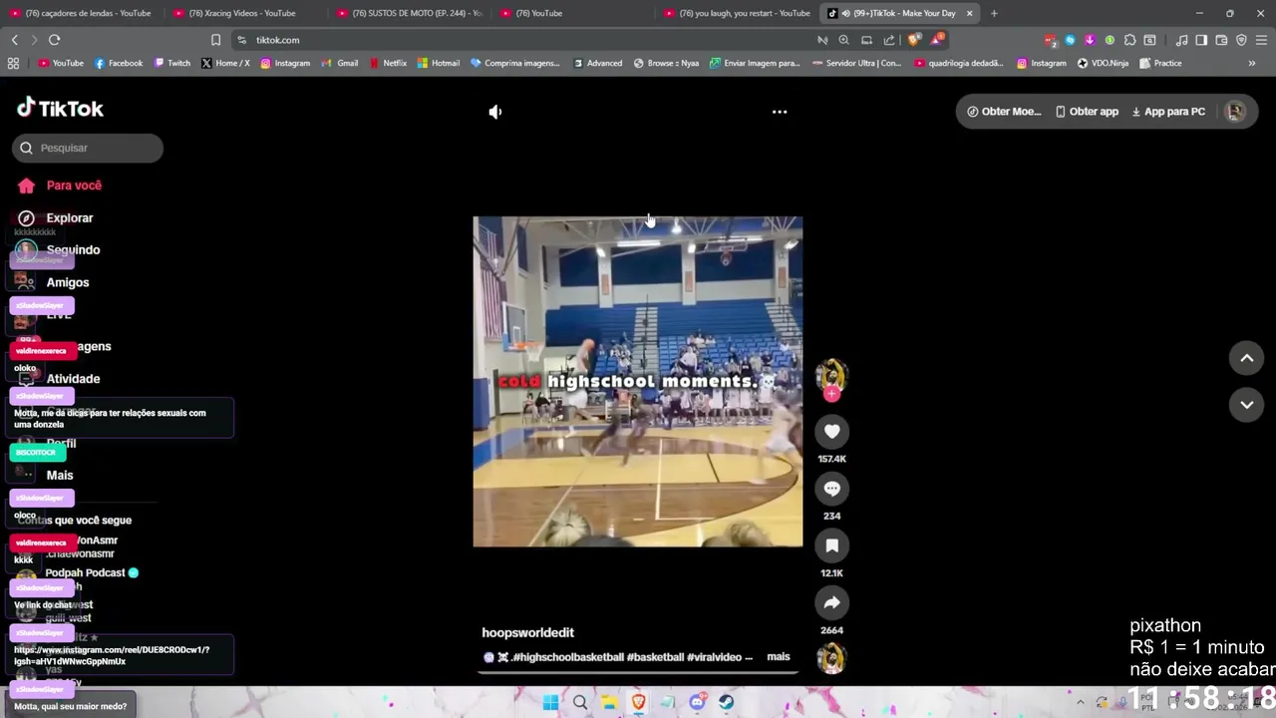Image resolution: width=1276 pixels, height=718 pixels.
Task: Bookmark this page in the address bar
Action: (x=215, y=40)
